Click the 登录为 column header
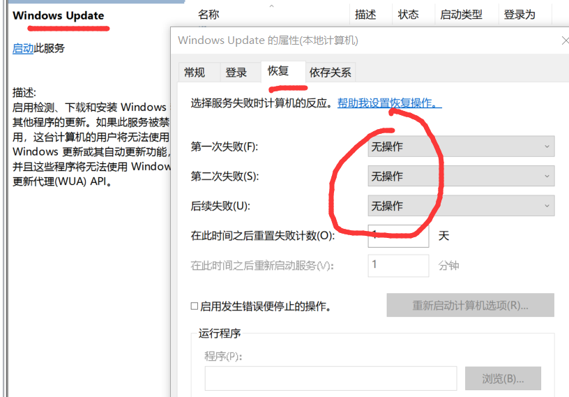The image size is (569, 397). point(519,15)
